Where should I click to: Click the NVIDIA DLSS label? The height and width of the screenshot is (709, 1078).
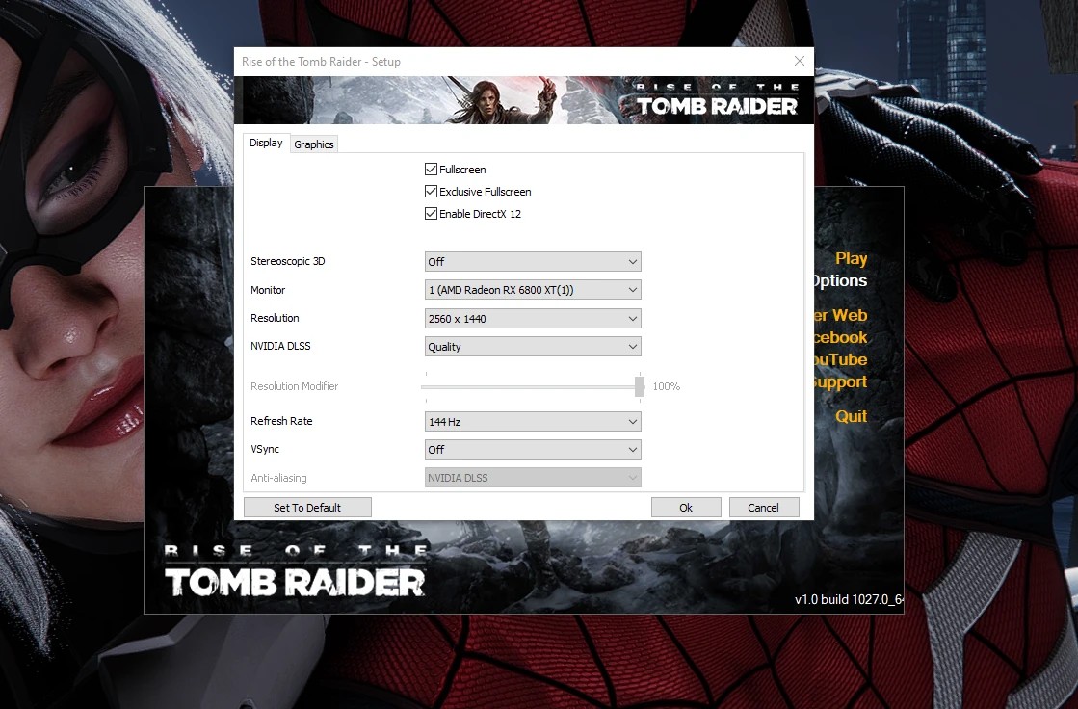pos(280,346)
